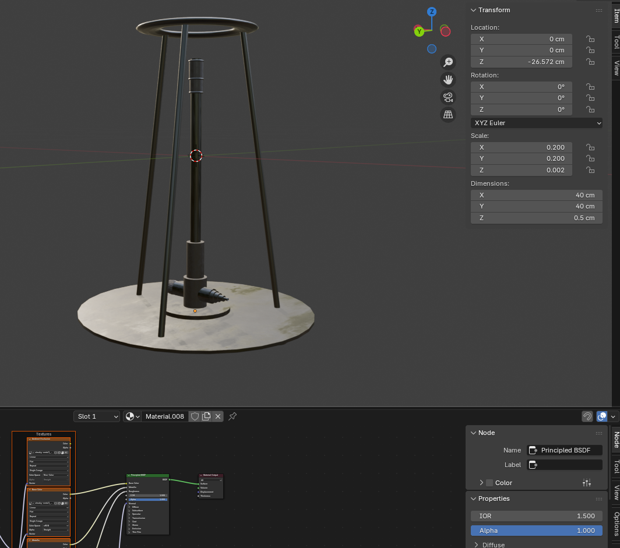Toggle the lock for Location Z
This screenshot has width=620, height=548.
[590, 62]
